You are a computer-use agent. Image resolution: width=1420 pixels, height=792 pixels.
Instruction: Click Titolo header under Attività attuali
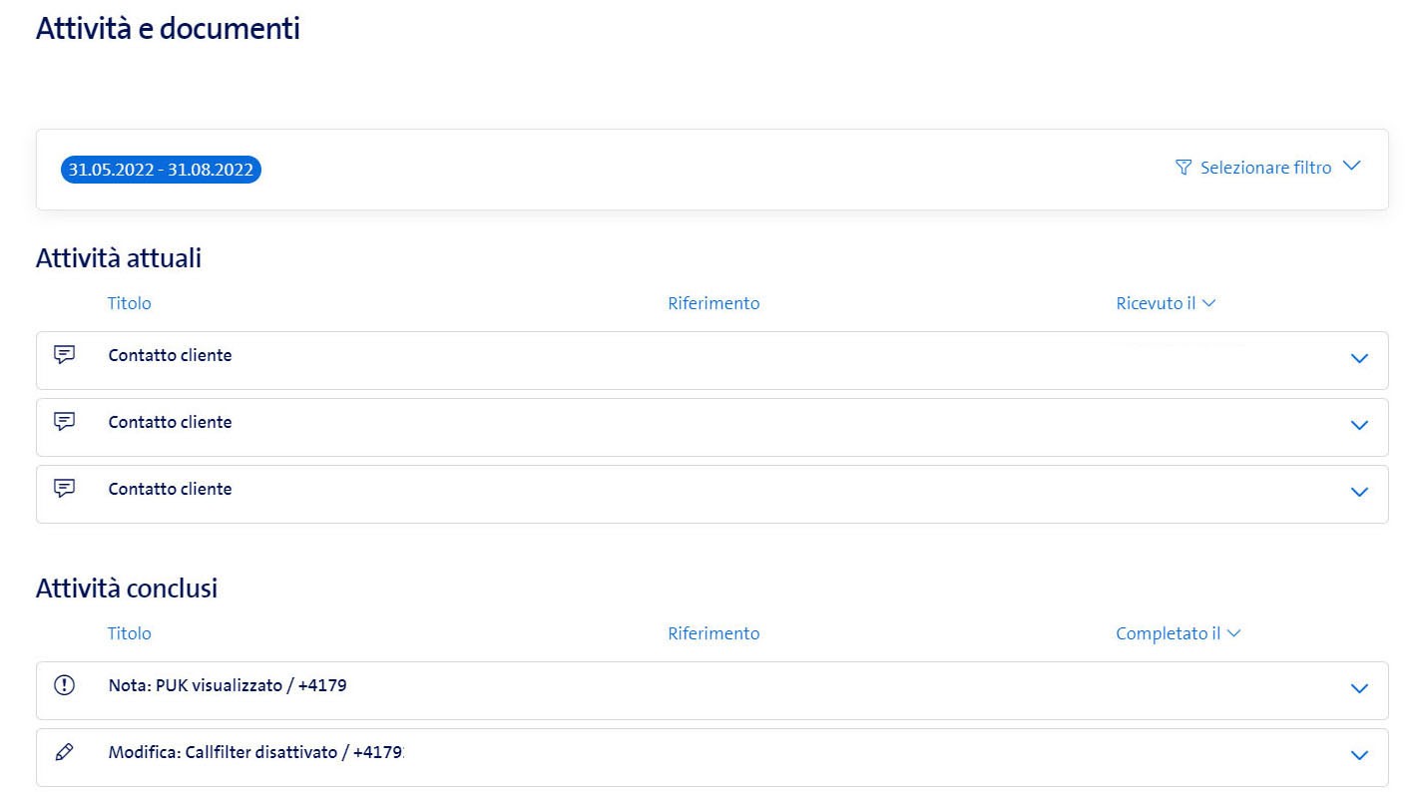pos(130,303)
